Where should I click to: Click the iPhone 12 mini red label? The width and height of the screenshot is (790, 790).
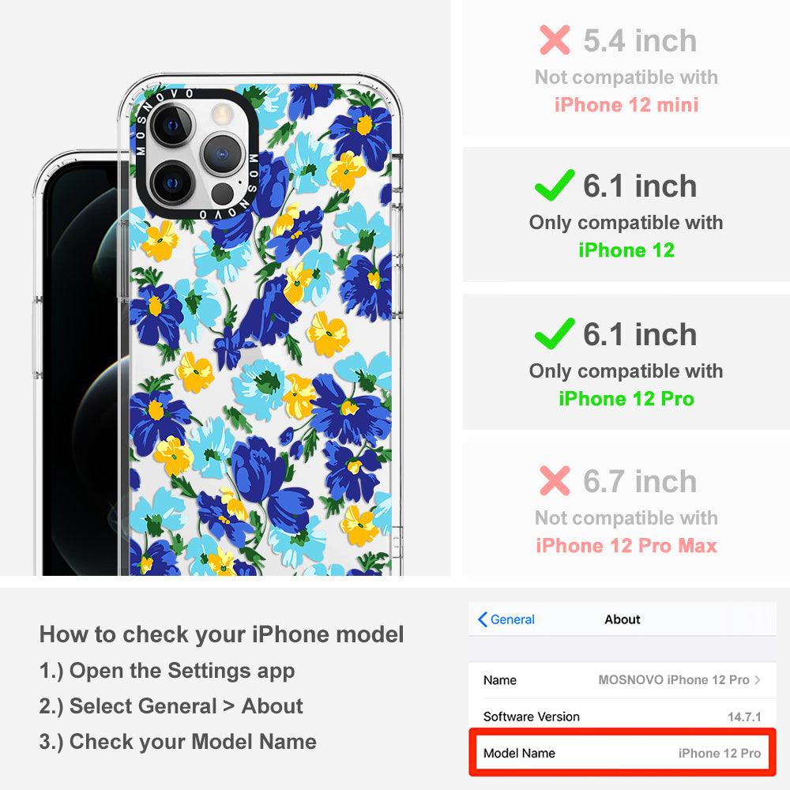click(626, 105)
